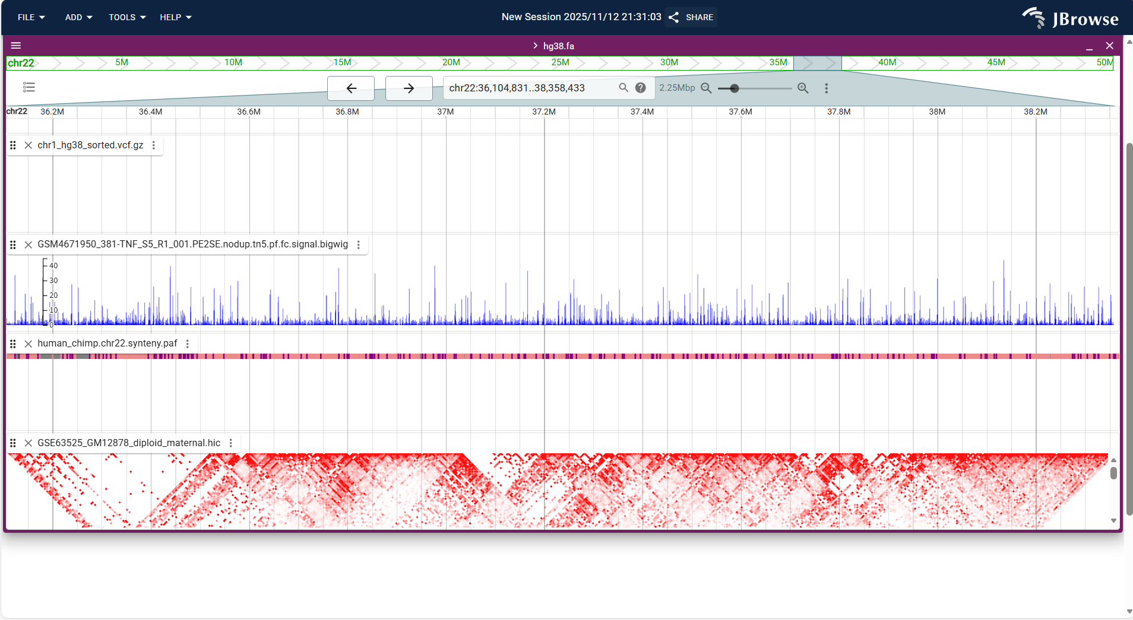Screen dimensions: 1133x620
Task: Click the drag handle on the bigwig track
Action: pyautogui.click(x=12, y=244)
